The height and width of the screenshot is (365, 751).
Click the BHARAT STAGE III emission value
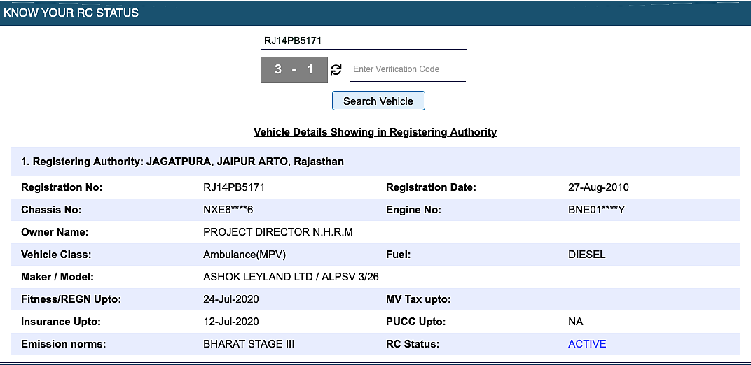[249, 344]
